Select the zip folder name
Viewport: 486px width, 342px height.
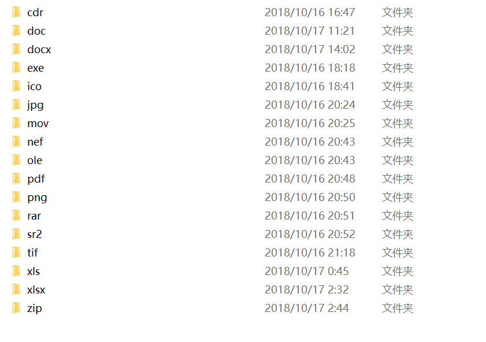coord(35,308)
